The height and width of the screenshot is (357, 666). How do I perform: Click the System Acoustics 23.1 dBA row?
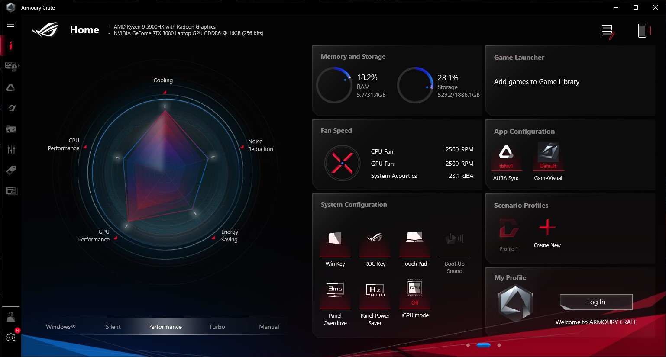point(422,176)
